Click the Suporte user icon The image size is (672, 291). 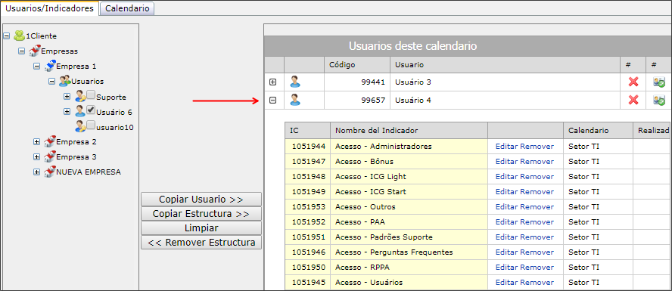click(80, 96)
